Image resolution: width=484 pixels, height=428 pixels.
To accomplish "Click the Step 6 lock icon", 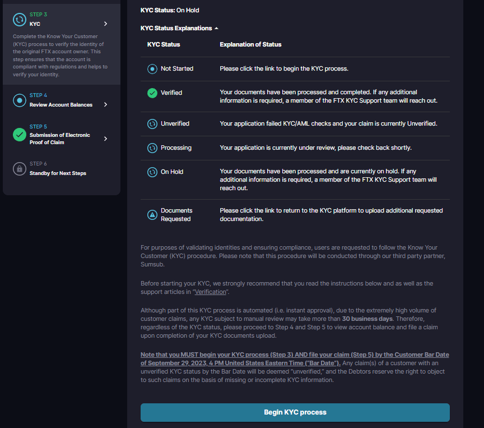I will pyautogui.click(x=20, y=168).
